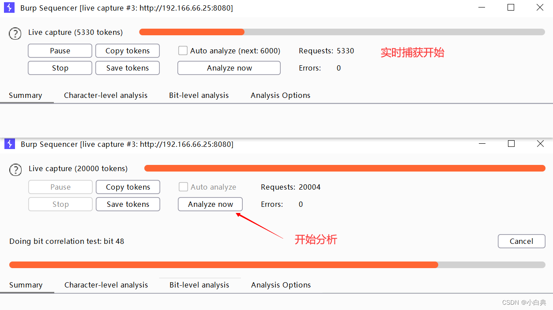Screen dimensions: 553x310
Task: Minimize the lower Burp Sequencer window
Action: point(482,144)
